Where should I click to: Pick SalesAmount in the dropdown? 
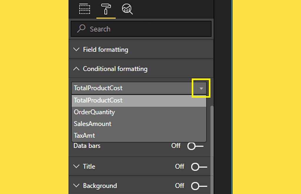[x=93, y=124]
